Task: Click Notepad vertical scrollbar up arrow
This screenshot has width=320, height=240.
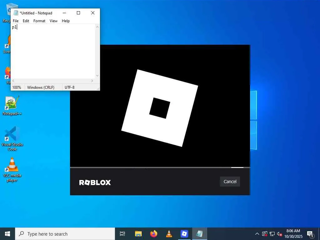Action: tap(97, 27)
